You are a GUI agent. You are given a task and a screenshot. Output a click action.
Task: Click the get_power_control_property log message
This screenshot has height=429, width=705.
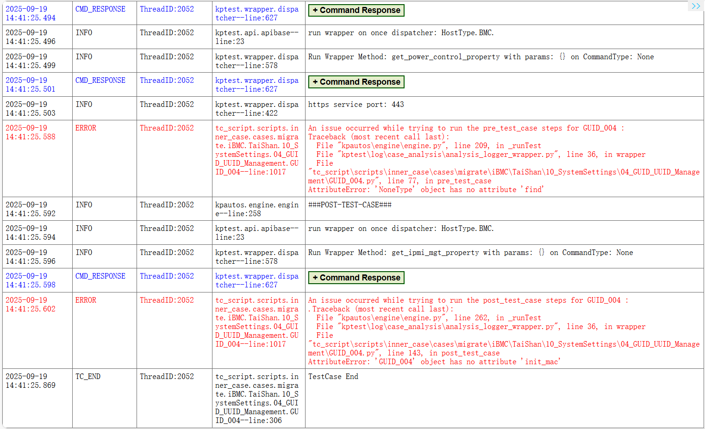pyautogui.click(x=481, y=57)
